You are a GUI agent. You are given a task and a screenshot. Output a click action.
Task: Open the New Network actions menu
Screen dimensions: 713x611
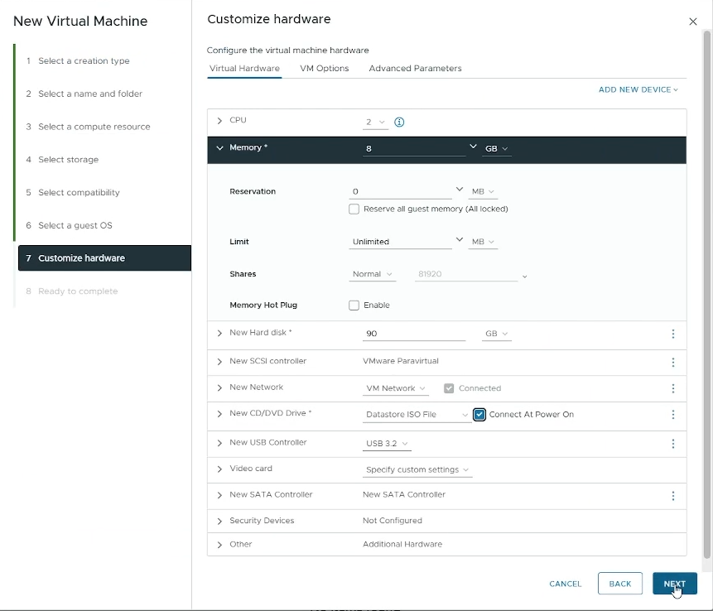coord(673,388)
